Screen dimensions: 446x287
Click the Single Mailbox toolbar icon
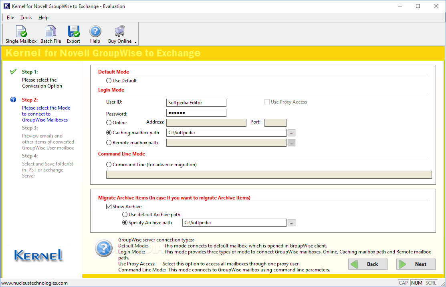[x=21, y=31]
